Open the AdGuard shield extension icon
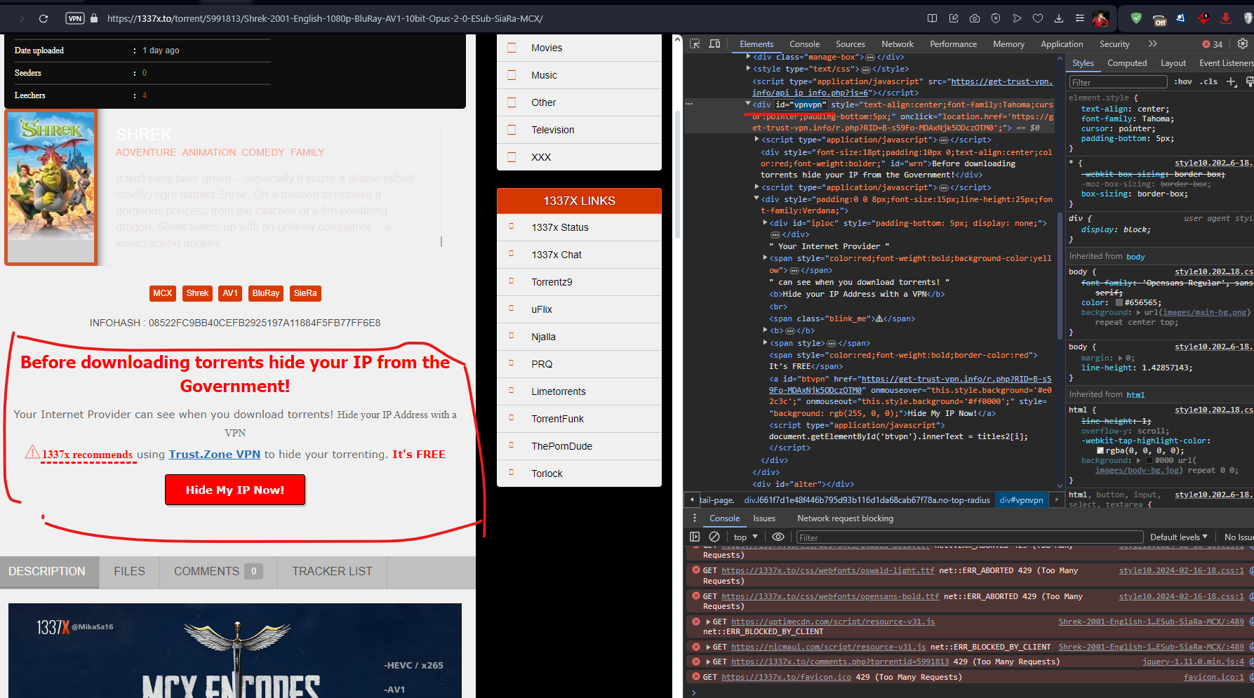 (1136, 18)
